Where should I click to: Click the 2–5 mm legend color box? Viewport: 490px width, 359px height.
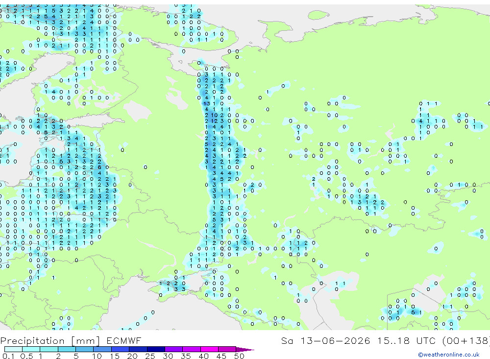[x=67, y=349]
